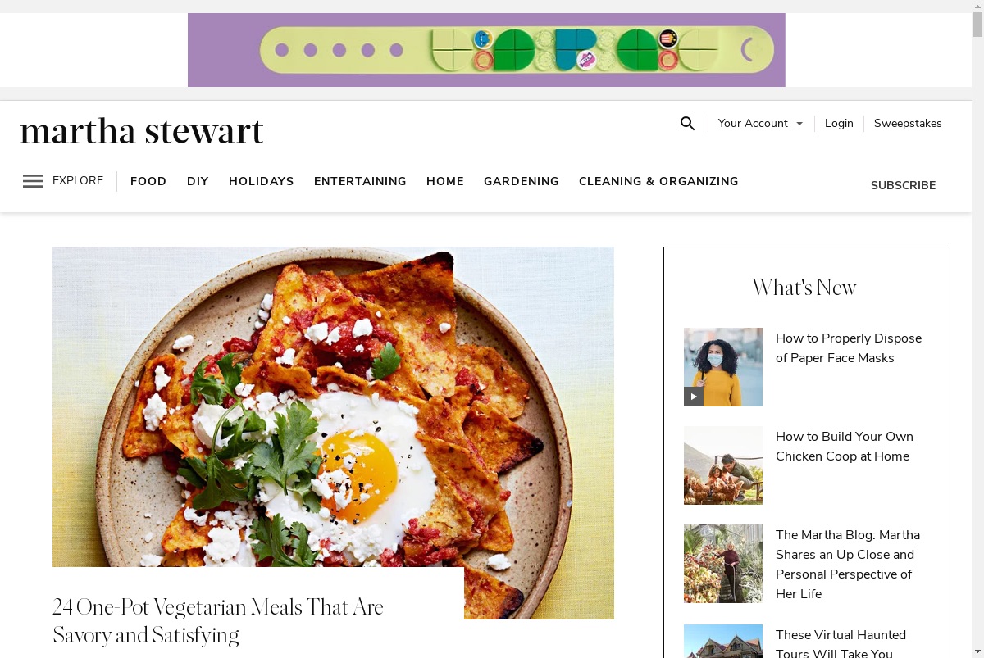Screen dimensions: 984x658
Task: Open the chicken coop article thumbnail
Action: pyautogui.click(x=723, y=465)
